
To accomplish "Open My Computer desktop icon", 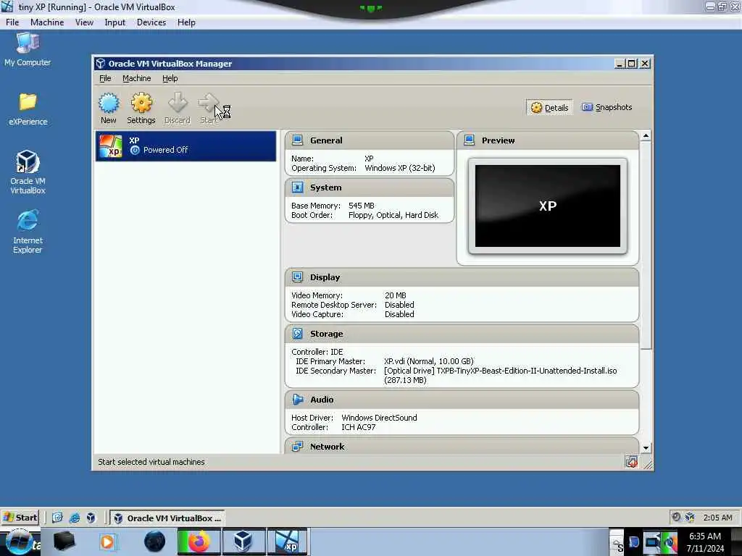I will tap(28, 49).
